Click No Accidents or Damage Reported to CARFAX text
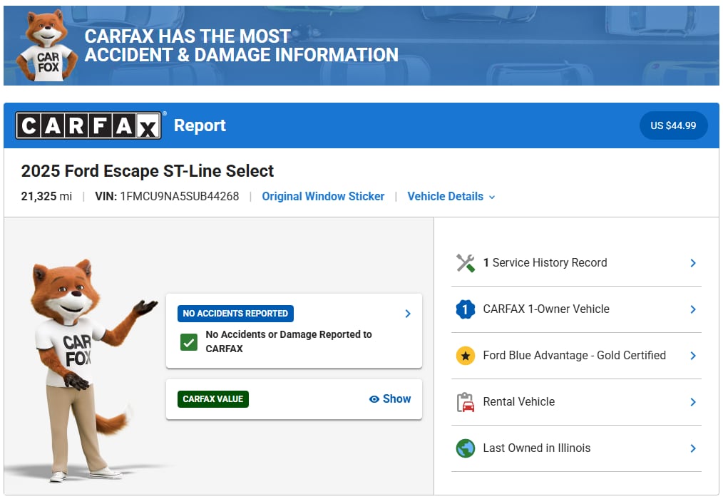Screen dimensions: 723x499 pyautogui.click(x=289, y=341)
